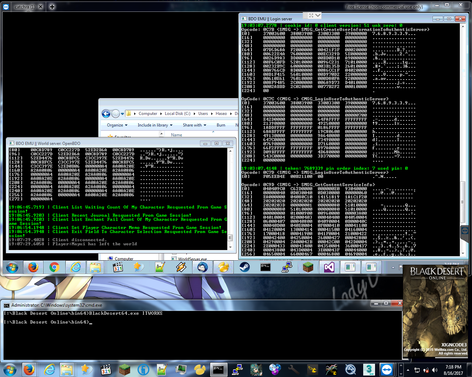Launch Minecraft from the remote taskbar

tap(308, 267)
